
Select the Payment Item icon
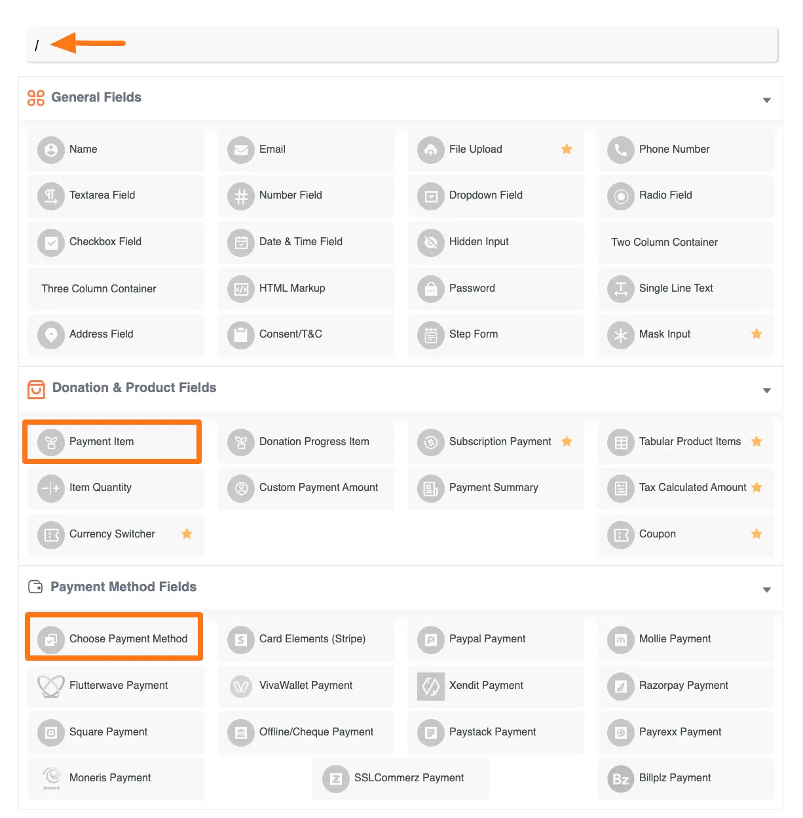click(51, 442)
